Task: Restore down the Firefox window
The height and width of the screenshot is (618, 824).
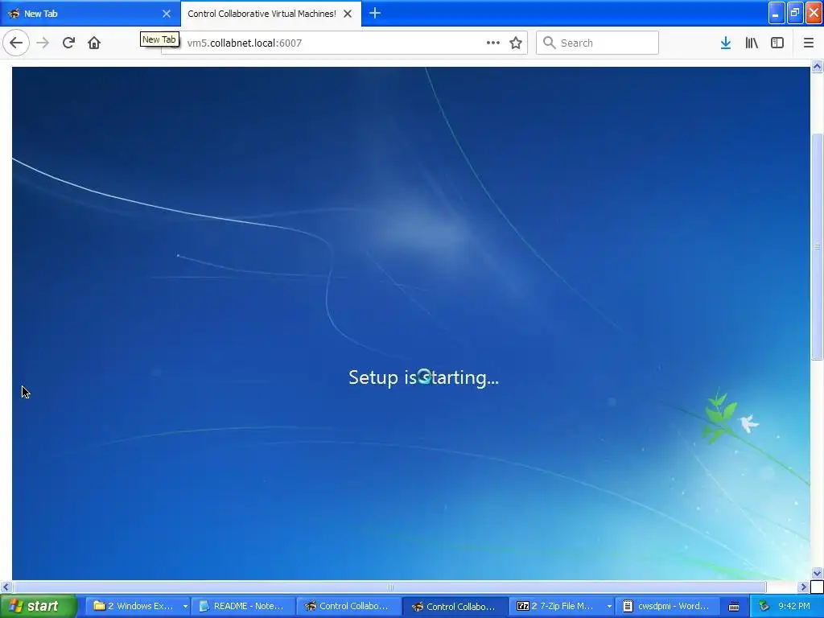Action: pyautogui.click(x=795, y=13)
